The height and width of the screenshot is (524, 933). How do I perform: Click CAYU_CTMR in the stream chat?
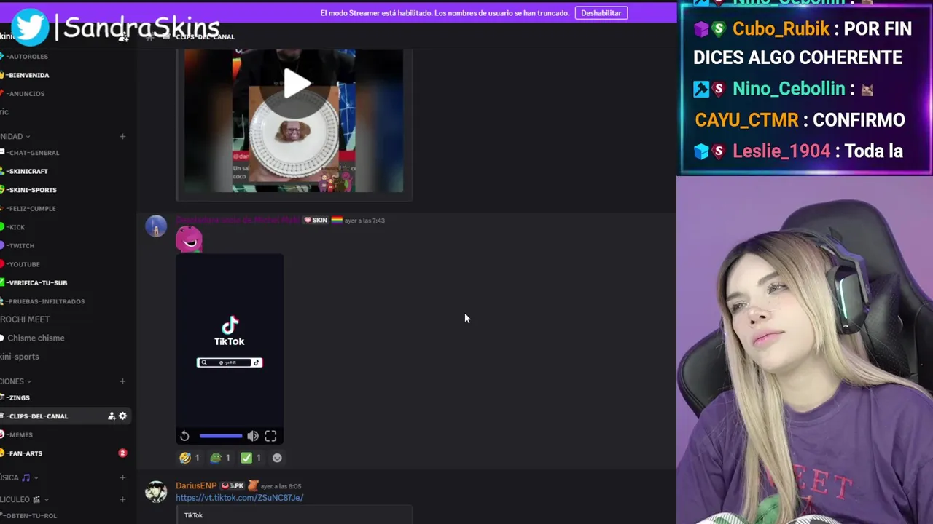[746, 120]
